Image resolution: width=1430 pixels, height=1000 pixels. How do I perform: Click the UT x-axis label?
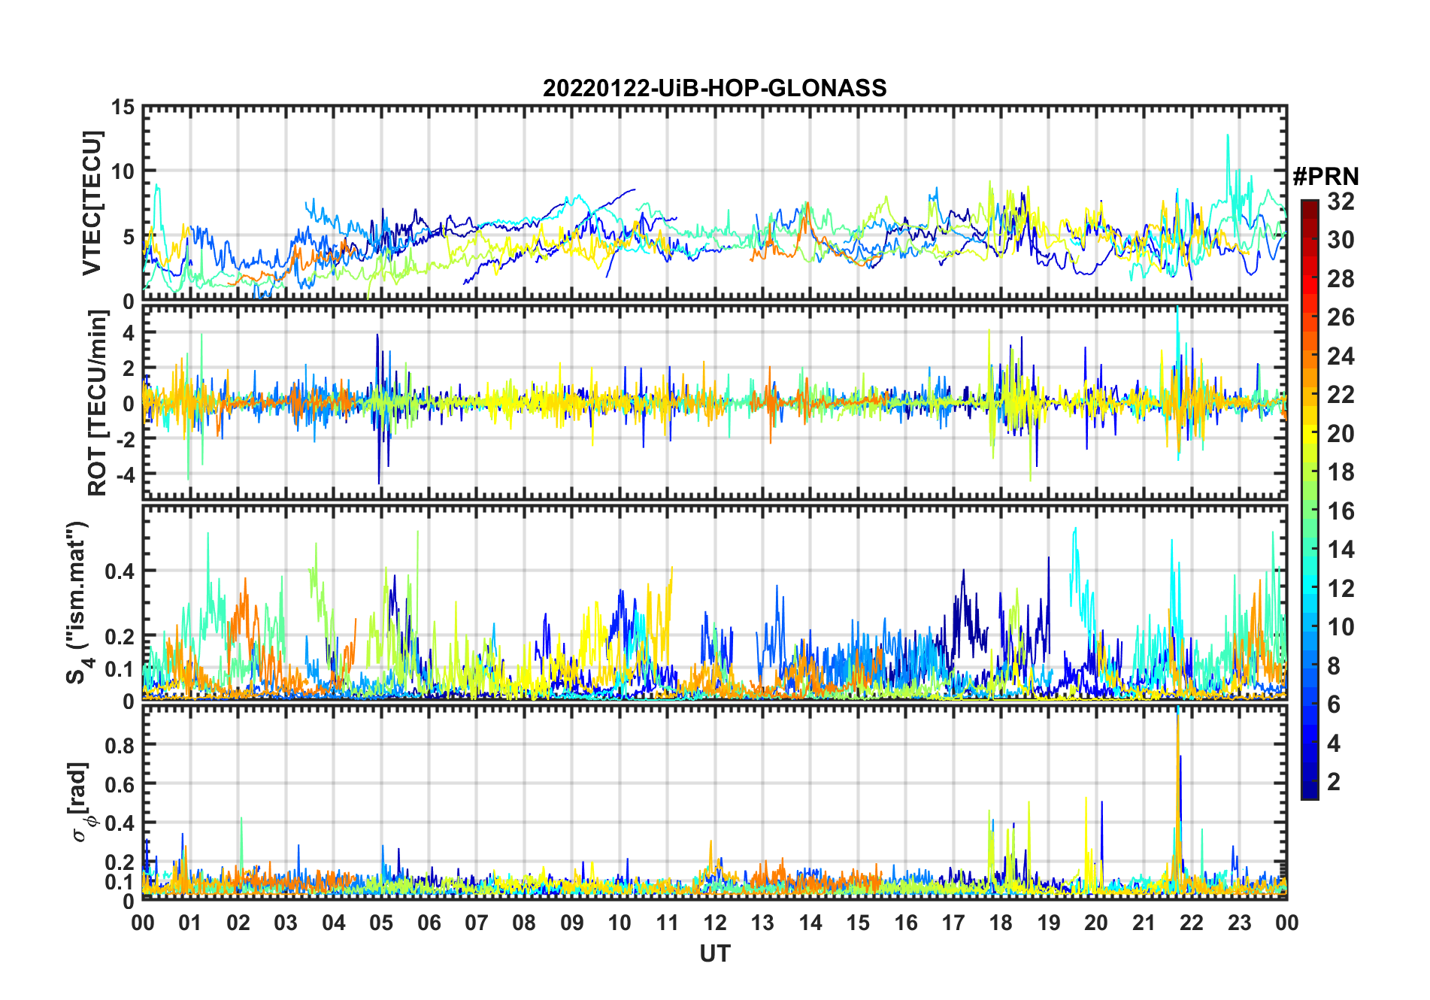(x=714, y=953)
